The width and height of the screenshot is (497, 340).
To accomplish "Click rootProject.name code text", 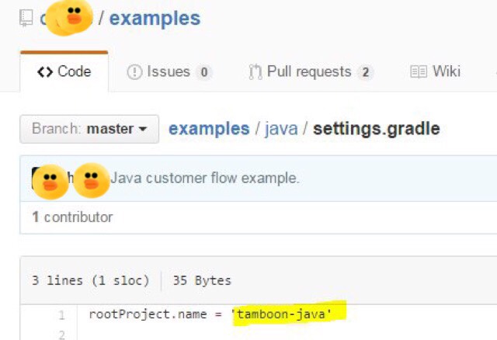I will (x=148, y=314).
